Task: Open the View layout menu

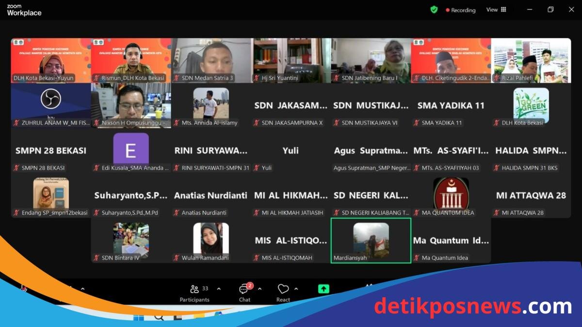Action: pos(496,10)
